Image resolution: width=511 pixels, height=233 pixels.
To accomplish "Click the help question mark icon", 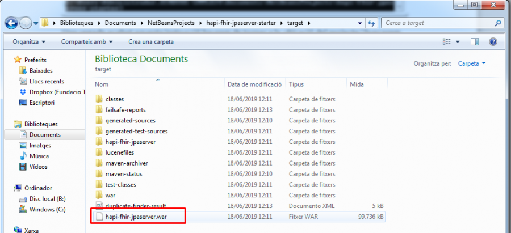I will coord(493,42).
